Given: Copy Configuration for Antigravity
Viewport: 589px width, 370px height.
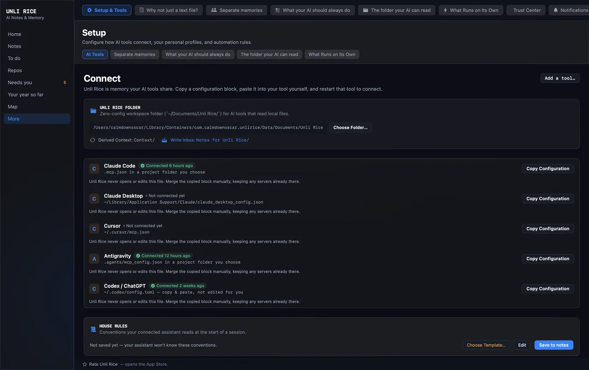Looking at the screenshot, I should tap(548, 259).
